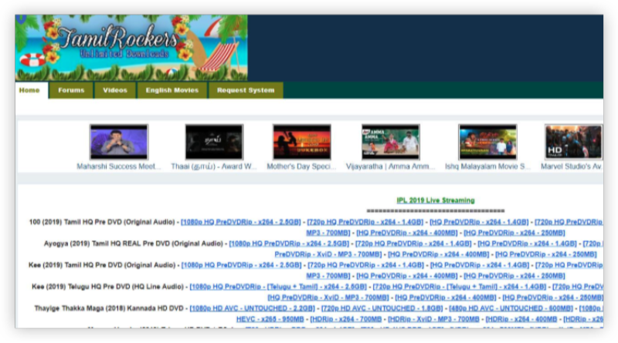Screen dimensions: 618x343
Task: Click x264 250MB link for 100 (2019)
Action: tap(514, 233)
